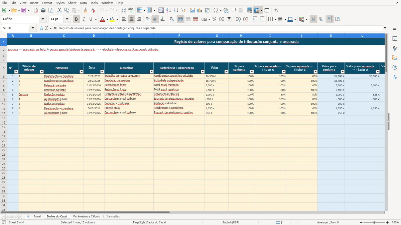Open the Function Wizard next to the Name Box
The height and width of the screenshot is (225, 401).
tap(42, 28)
